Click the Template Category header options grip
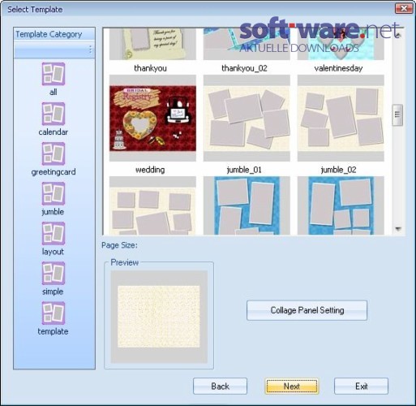The image size is (416, 406). click(x=90, y=50)
